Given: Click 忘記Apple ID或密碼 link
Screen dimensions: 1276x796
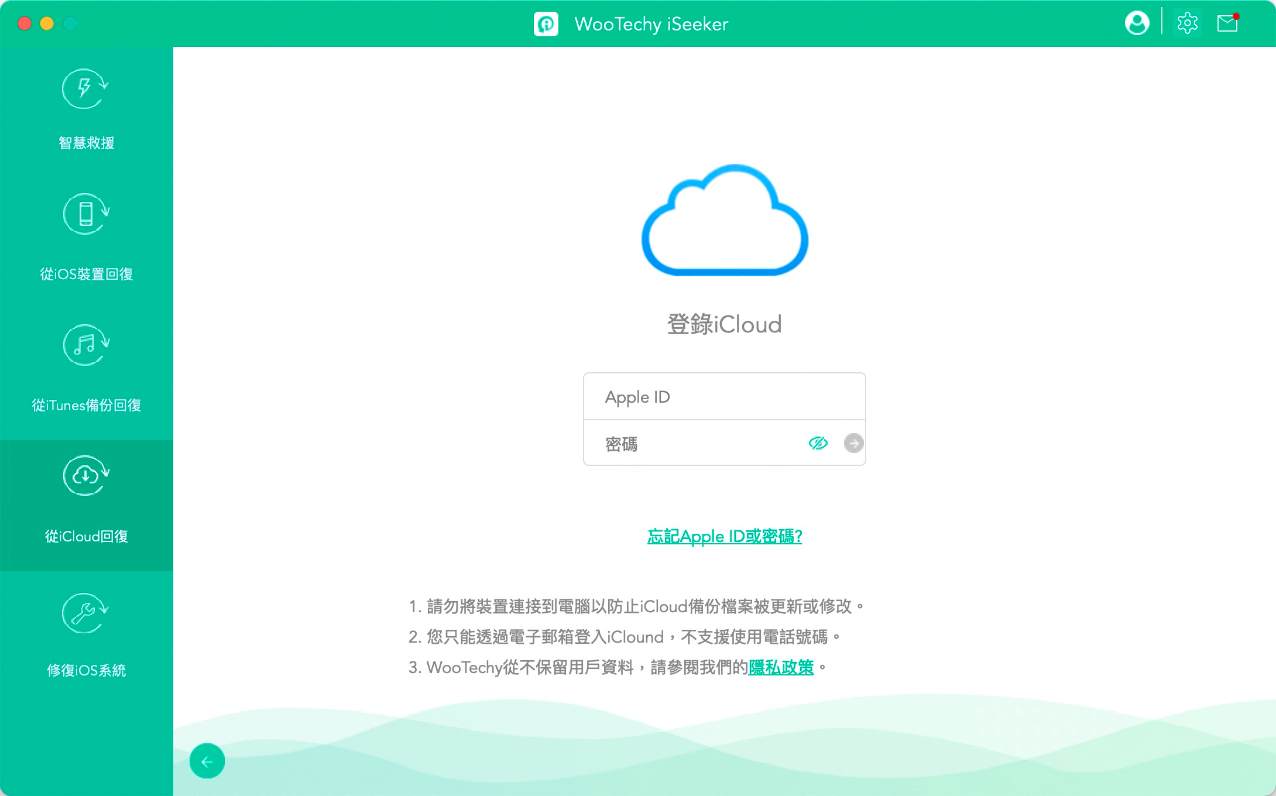Looking at the screenshot, I should pos(724,537).
